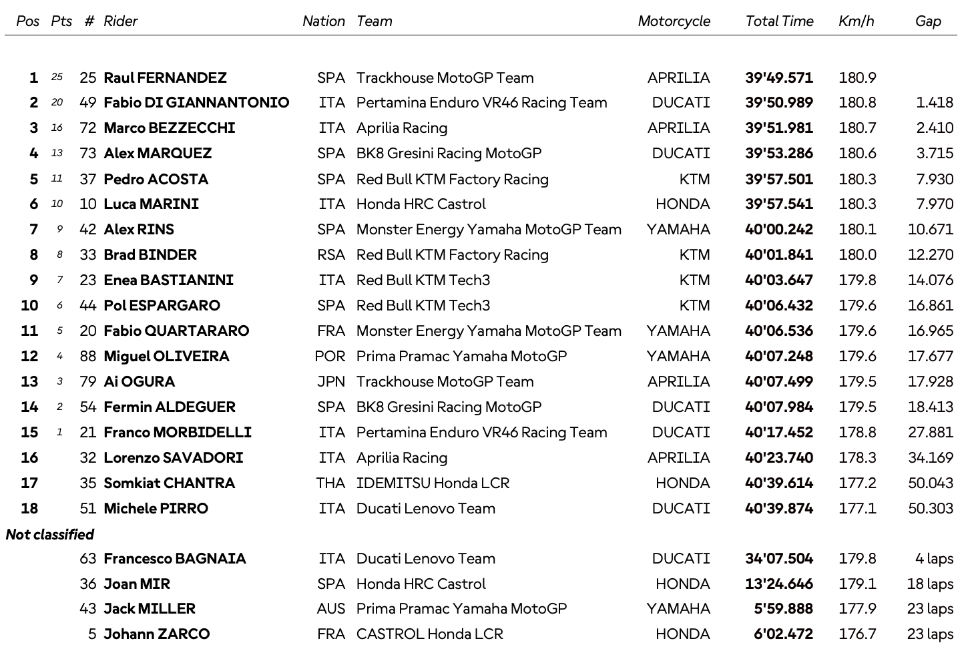Click Michele PIRRO's gap 50.303
This screenshot has width=980, height=649.
coord(930,508)
